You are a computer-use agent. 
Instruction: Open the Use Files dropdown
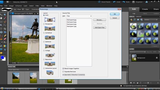79,16
